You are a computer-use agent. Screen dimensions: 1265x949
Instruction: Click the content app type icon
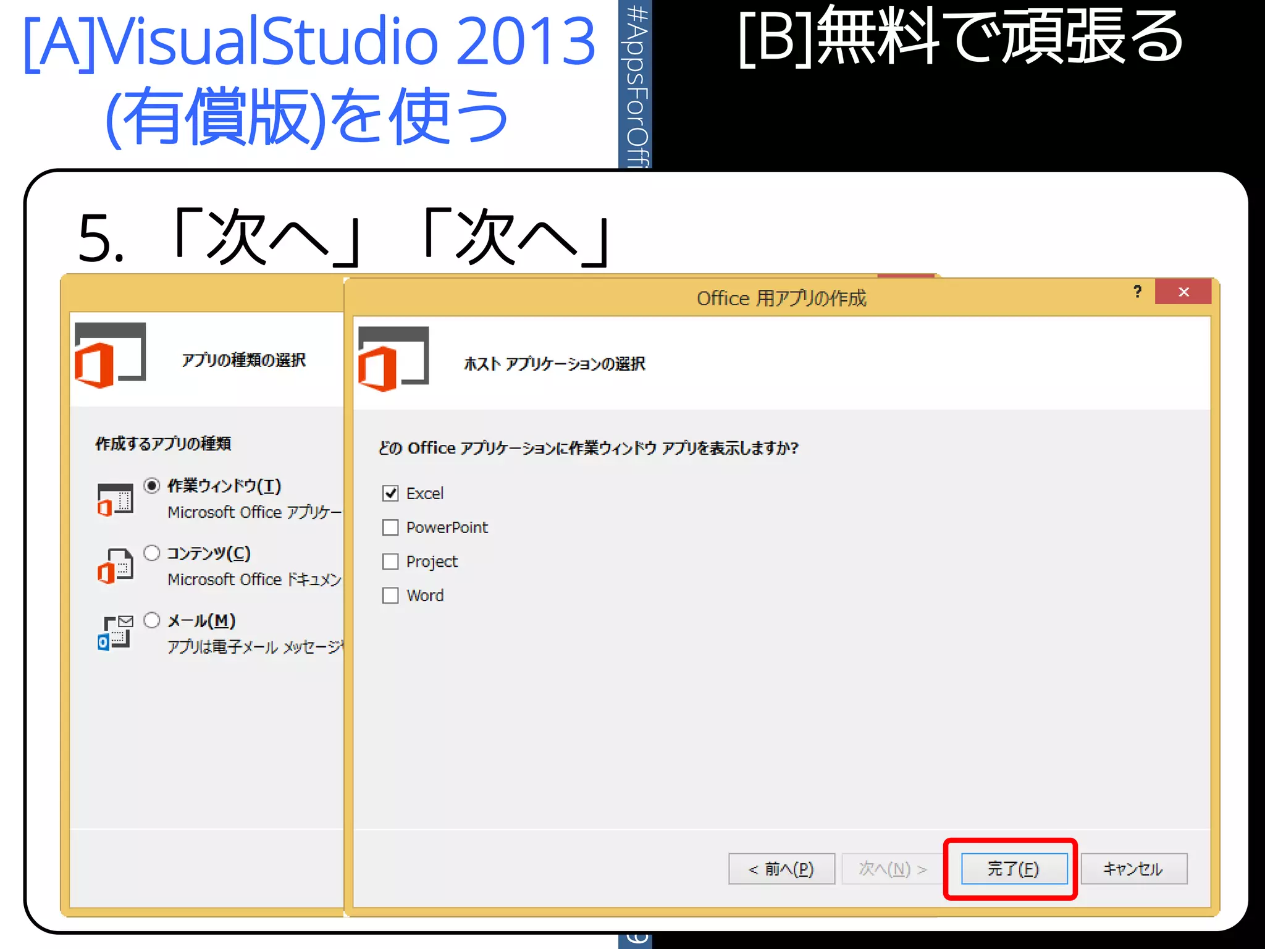click(x=116, y=566)
